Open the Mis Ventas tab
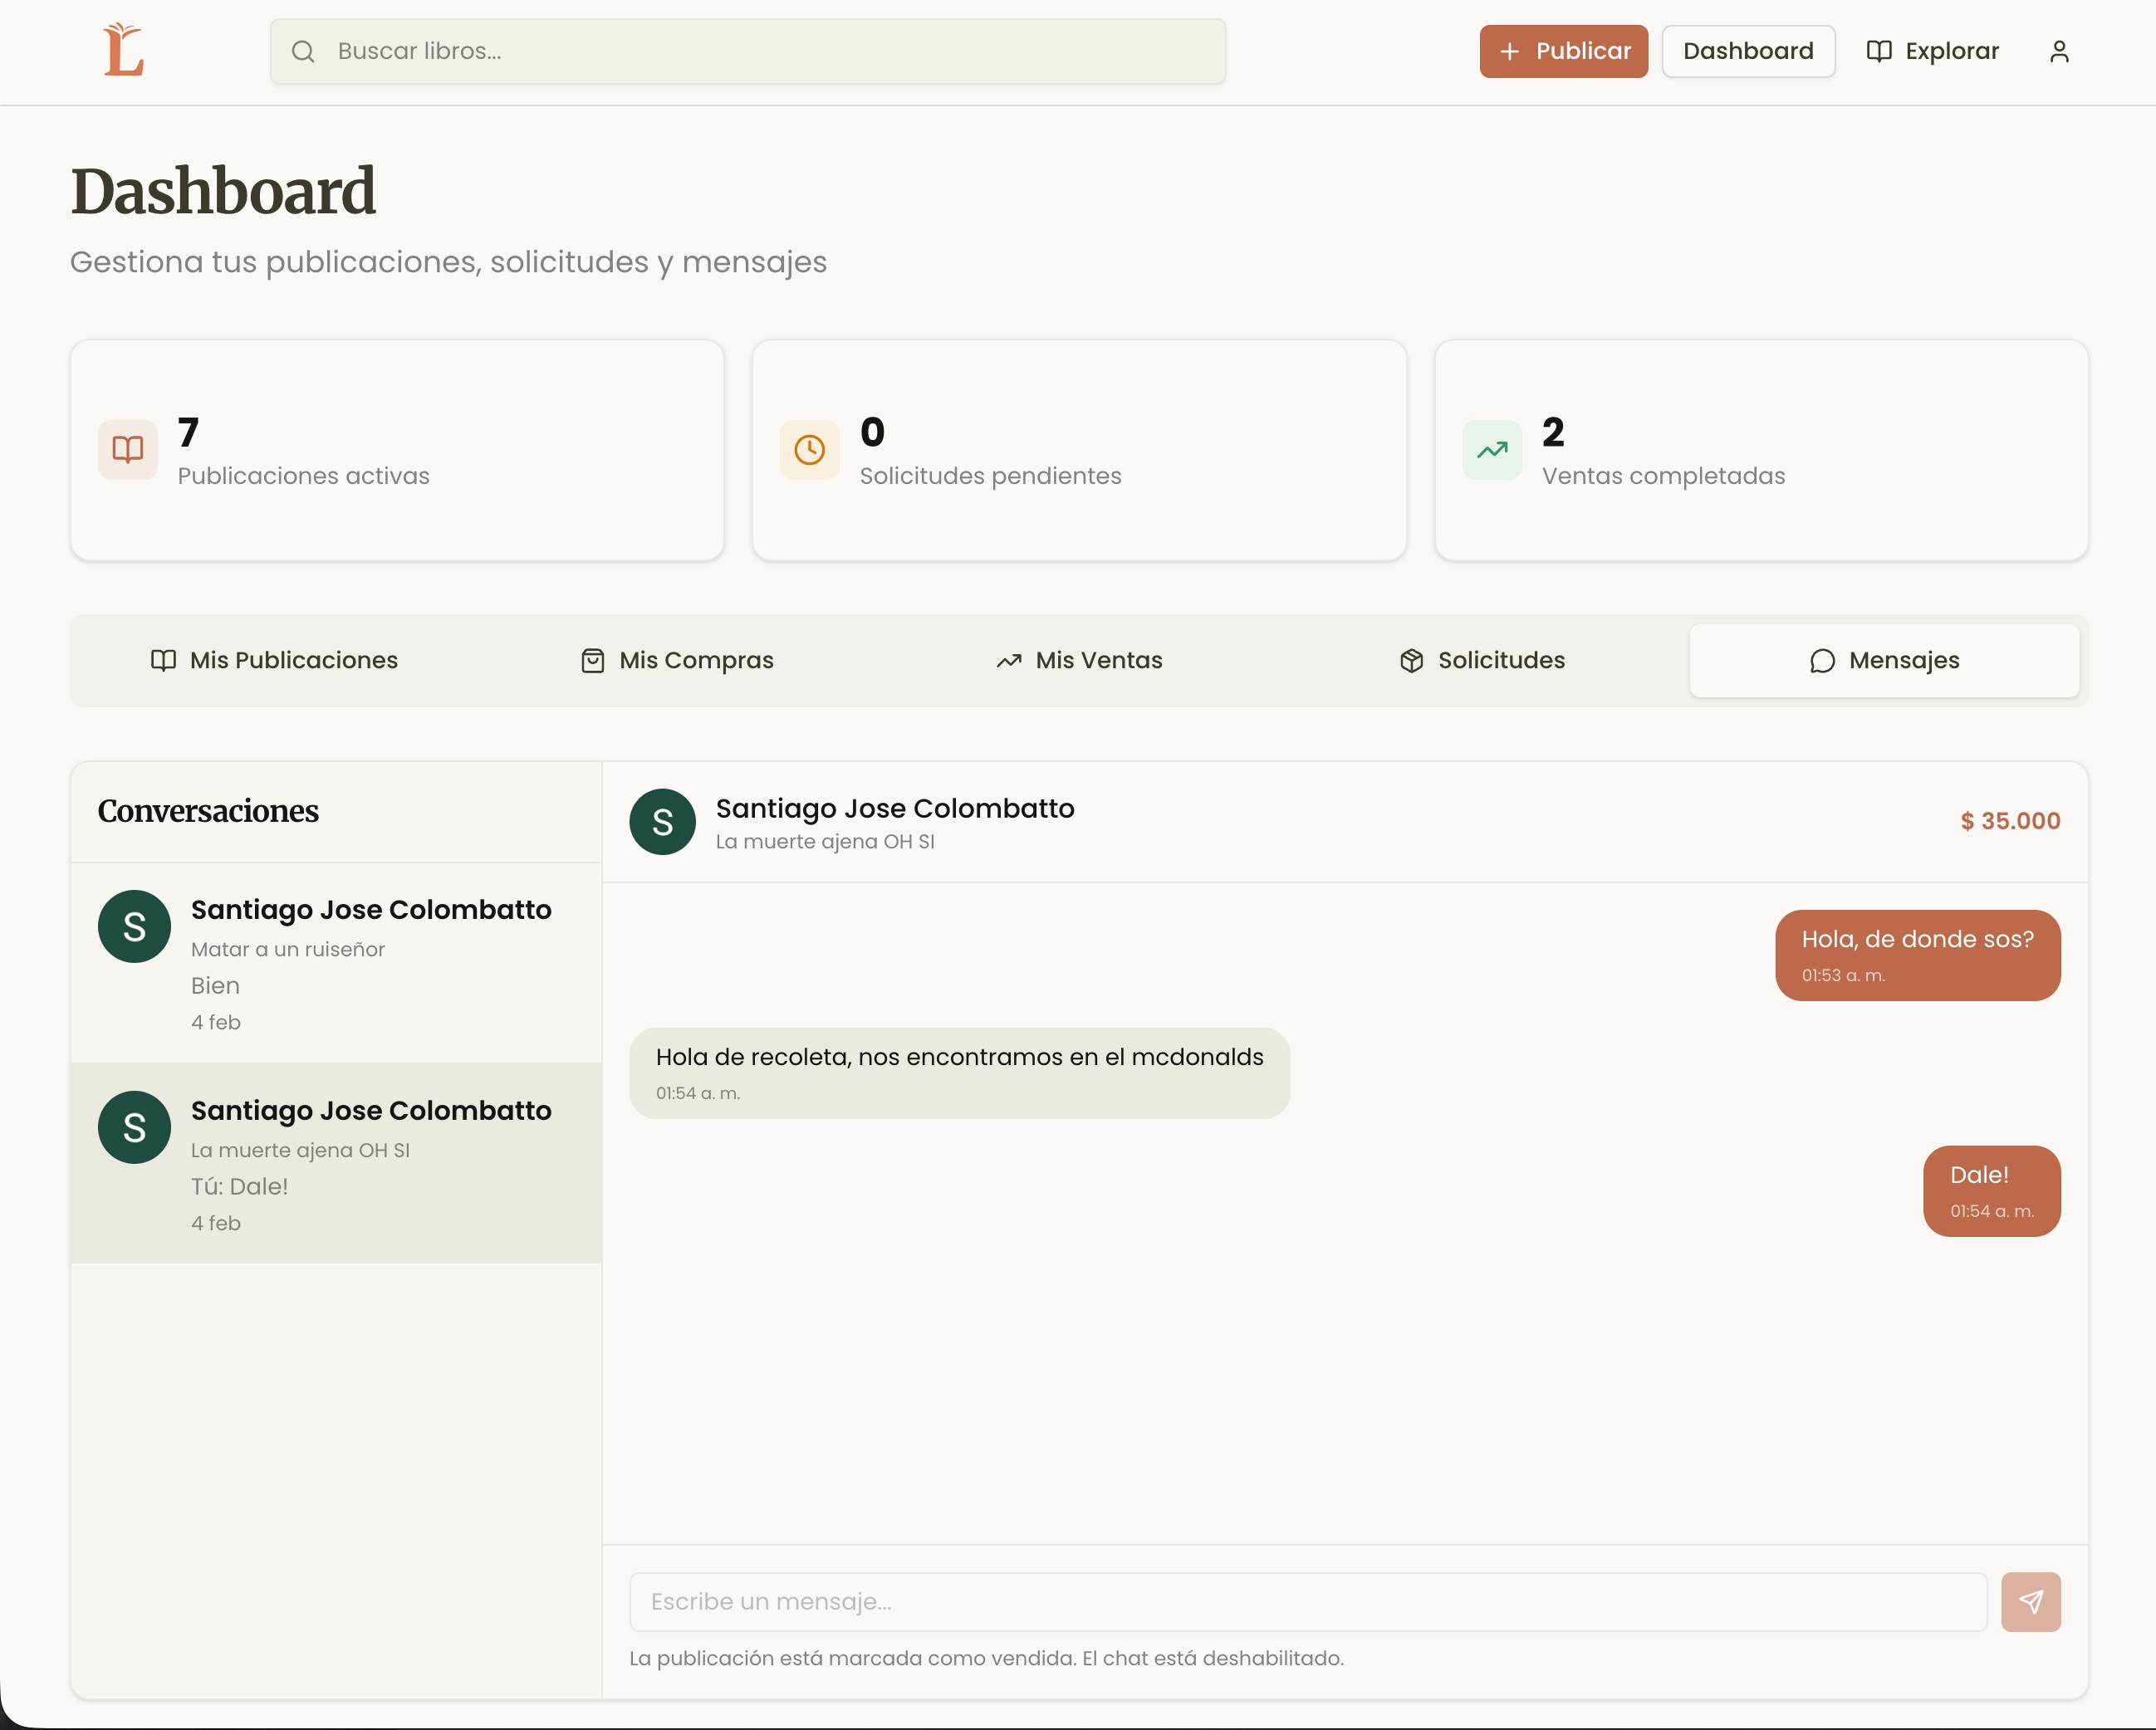Viewport: 2156px width, 1730px height. (x=1079, y=661)
